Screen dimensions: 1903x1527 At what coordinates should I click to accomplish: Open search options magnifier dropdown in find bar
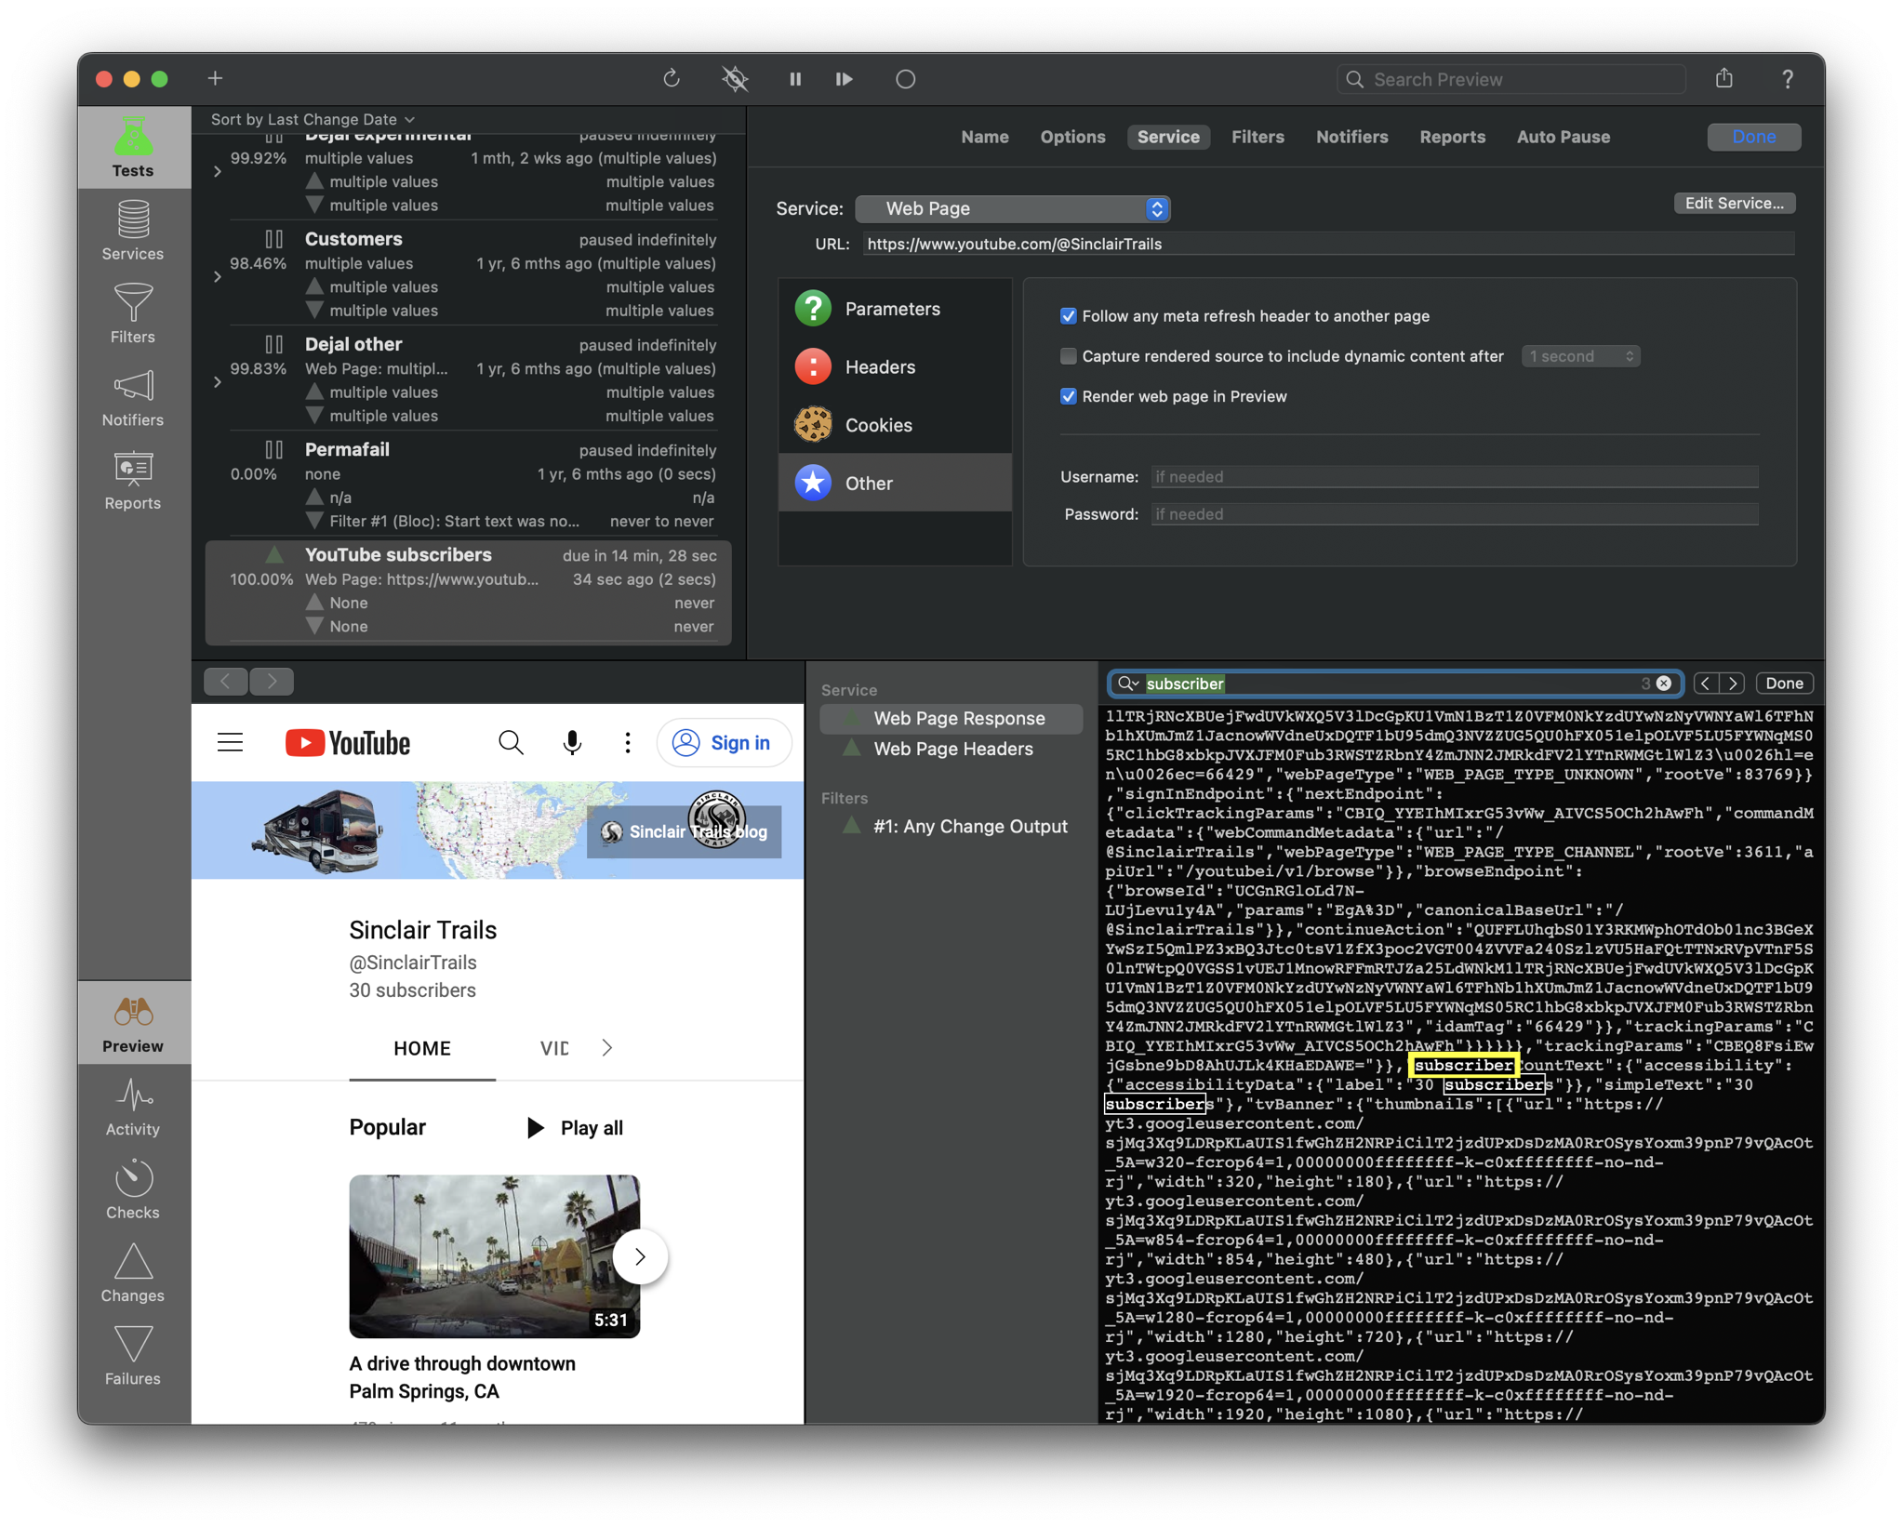coord(1128,684)
